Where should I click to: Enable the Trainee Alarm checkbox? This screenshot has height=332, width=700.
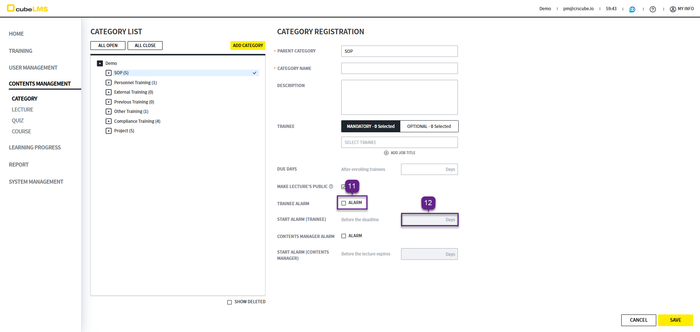coord(343,203)
